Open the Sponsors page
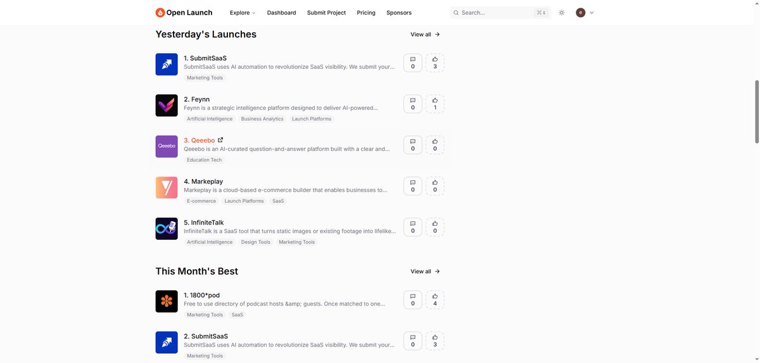The height and width of the screenshot is (363, 760). [x=399, y=13]
